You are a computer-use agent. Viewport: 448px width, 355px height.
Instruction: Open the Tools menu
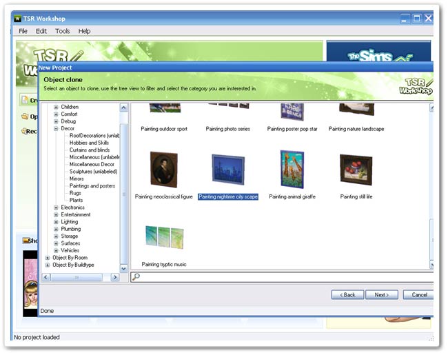tap(62, 31)
